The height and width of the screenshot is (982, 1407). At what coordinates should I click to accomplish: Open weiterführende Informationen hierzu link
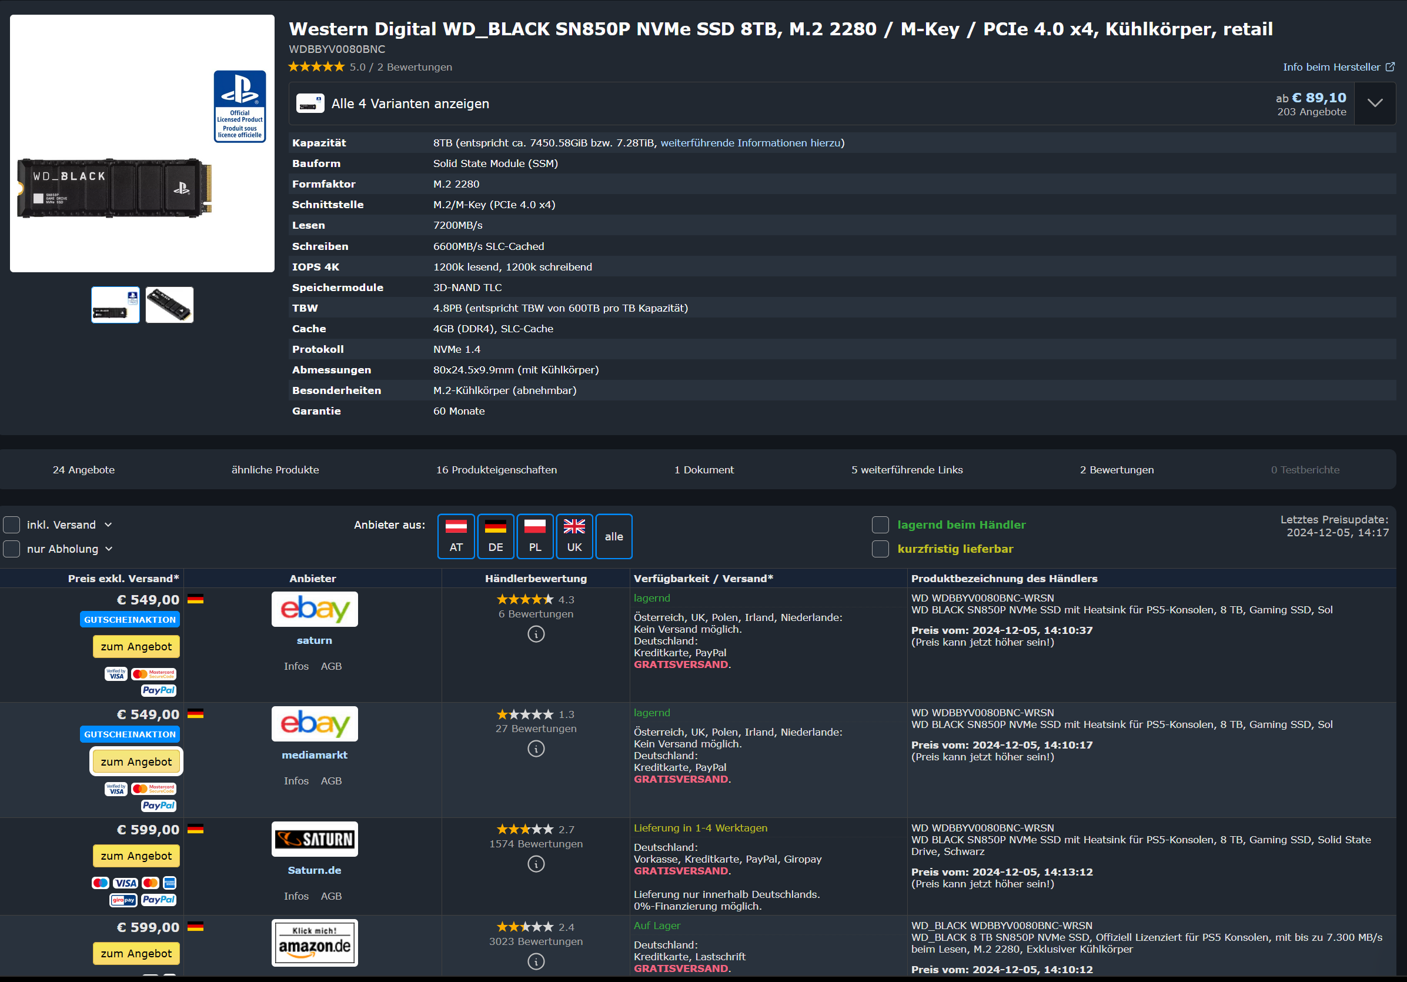[x=750, y=143]
